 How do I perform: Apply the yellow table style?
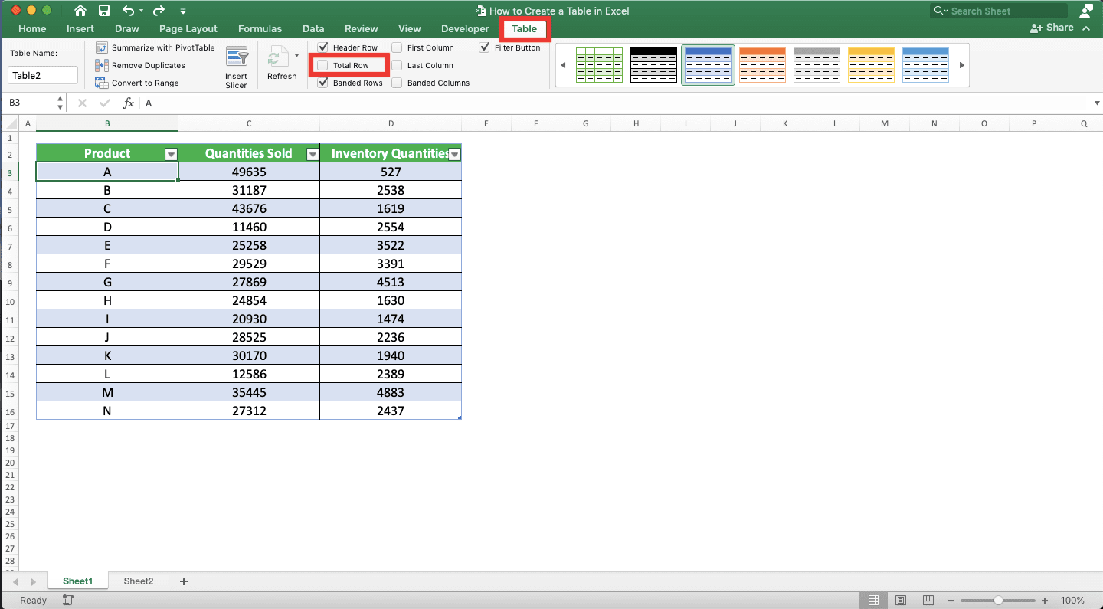coord(871,65)
